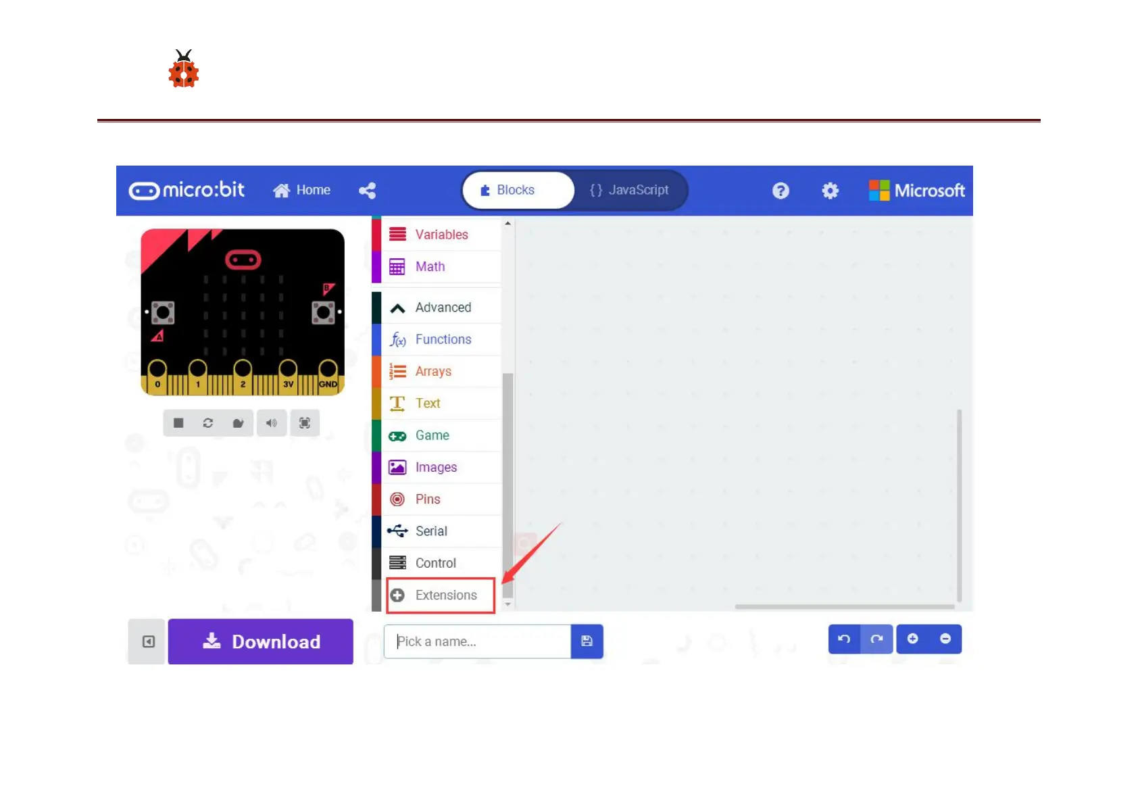Image resolution: width=1138 pixels, height=805 pixels.
Task: Click the toolbox vertical scrollbar
Action: click(508, 485)
